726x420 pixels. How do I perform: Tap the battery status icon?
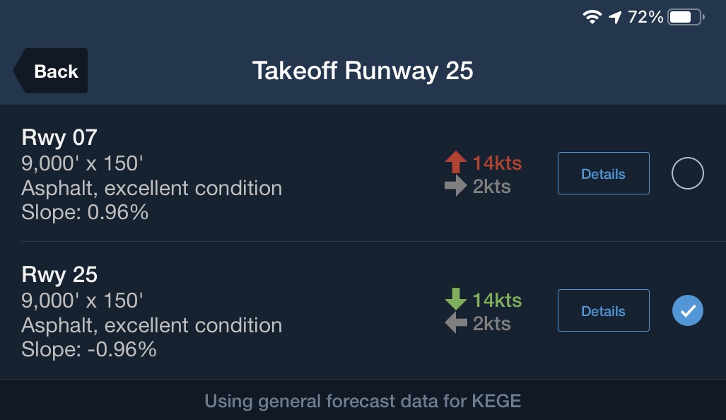[x=684, y=17]
